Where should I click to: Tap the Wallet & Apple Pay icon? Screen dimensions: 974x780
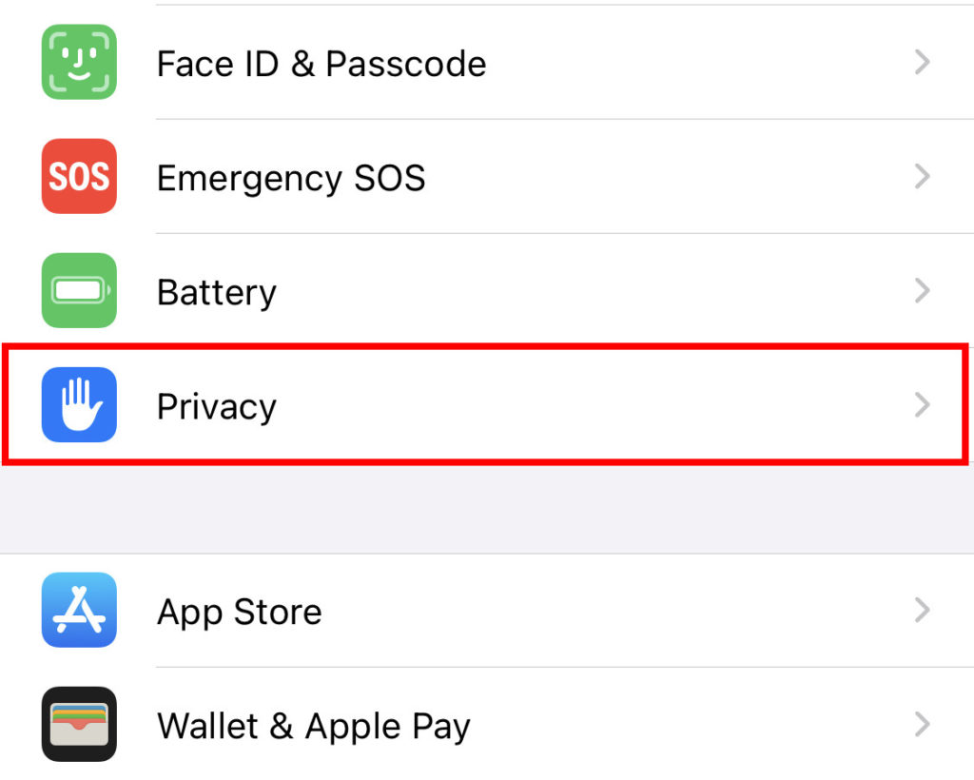[79, 725]
